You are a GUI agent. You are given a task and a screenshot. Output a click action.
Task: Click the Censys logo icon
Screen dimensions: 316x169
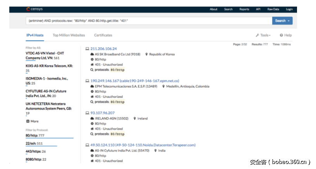point(28,9)
